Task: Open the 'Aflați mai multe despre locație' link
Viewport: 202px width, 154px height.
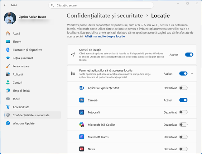Action: coord(105,36)
